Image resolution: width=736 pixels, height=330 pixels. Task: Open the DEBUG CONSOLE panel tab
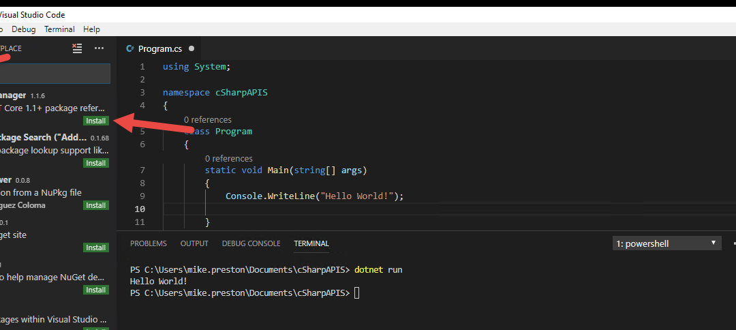click(251, 243)
